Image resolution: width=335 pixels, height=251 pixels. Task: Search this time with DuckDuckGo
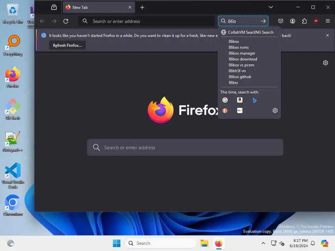pos(225,110)
